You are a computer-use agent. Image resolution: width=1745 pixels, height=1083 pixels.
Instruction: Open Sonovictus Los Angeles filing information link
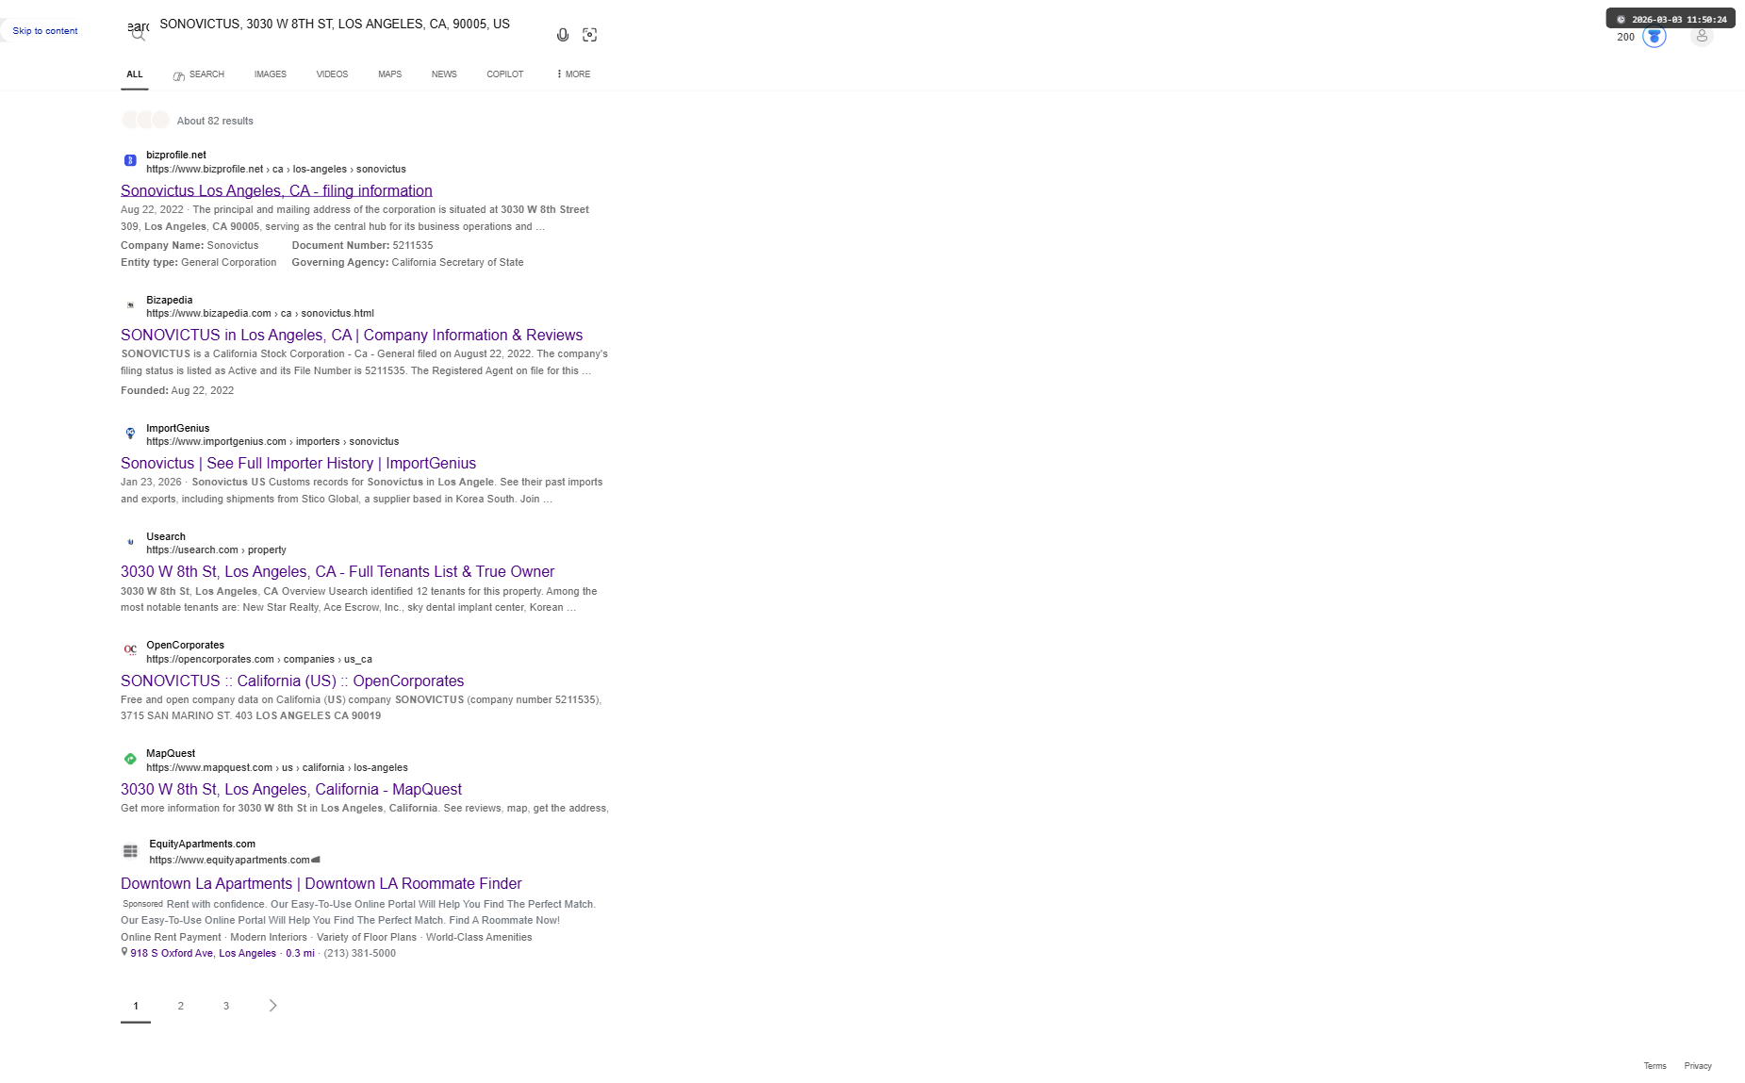point(276,191)
